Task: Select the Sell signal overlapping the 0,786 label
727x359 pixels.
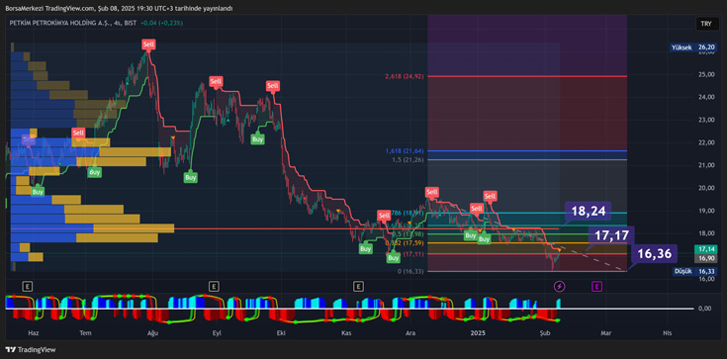Action: pyautogui.click(x=384, y=216)
